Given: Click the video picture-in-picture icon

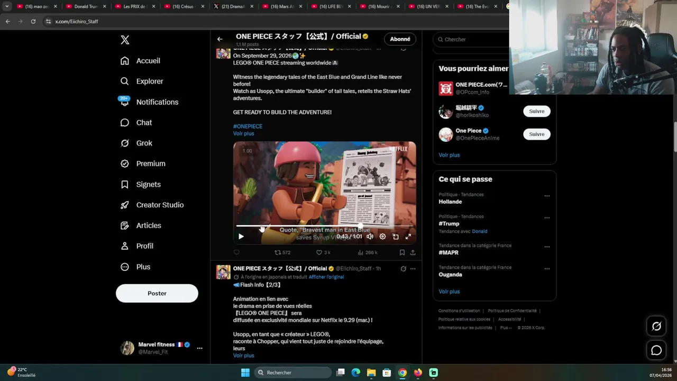Looking at the screenshot, I should (x=395, y=237).
